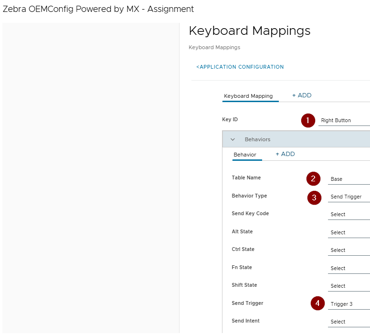Click the Ctrl State label
The height and width of the screenshot is (334, 370).
click(243, 250)
